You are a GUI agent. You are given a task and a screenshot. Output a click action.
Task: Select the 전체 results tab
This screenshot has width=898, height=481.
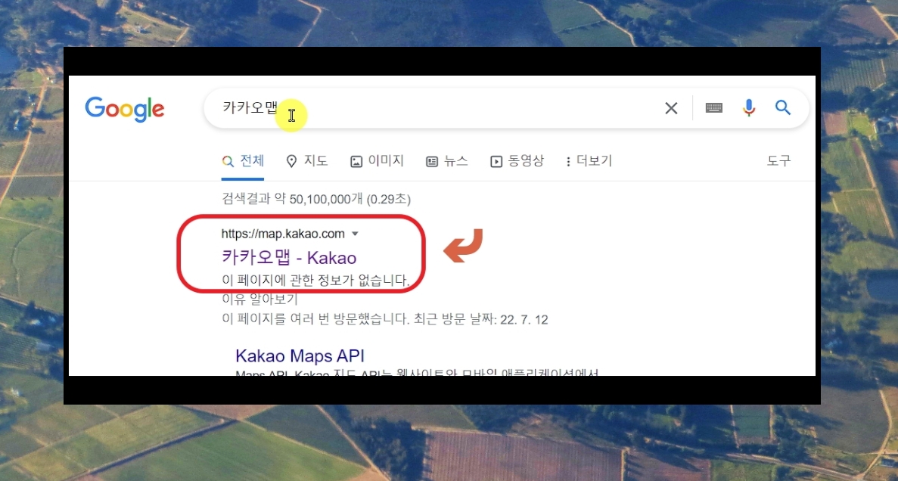(x=243, y=161)
